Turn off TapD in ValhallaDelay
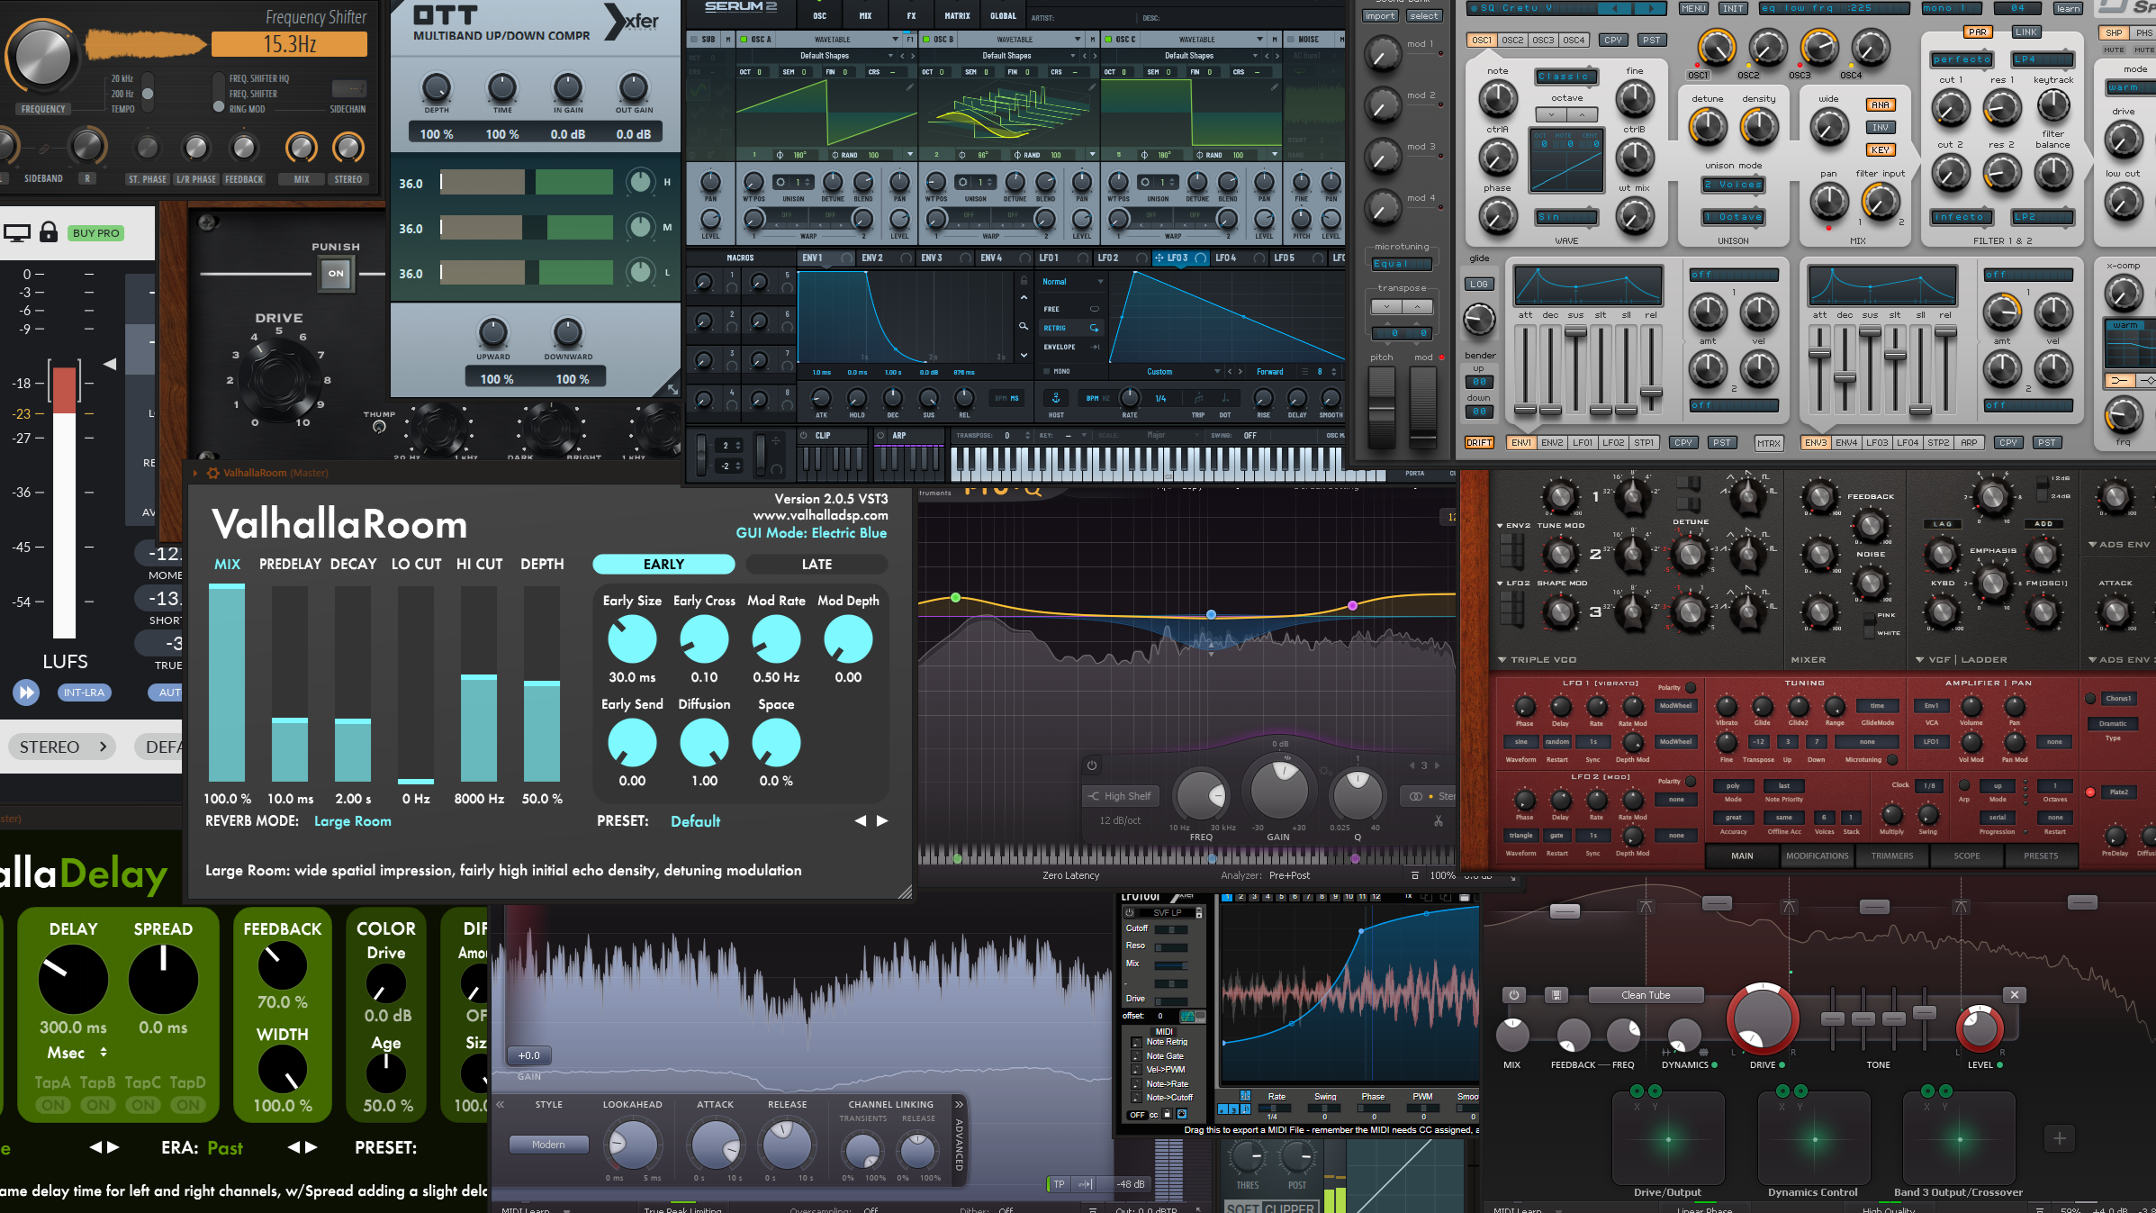The height and width of the screenshot is (1213, 2156). 188,1105
